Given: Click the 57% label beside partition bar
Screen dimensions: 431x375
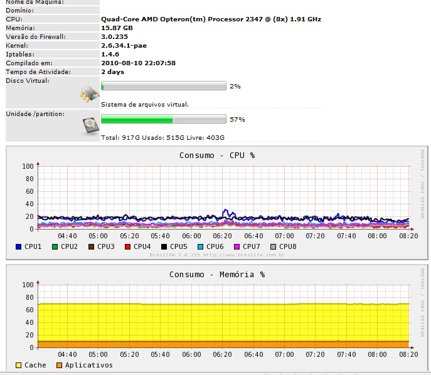Looking at the screenshot, I should click(x=237, y=120).
